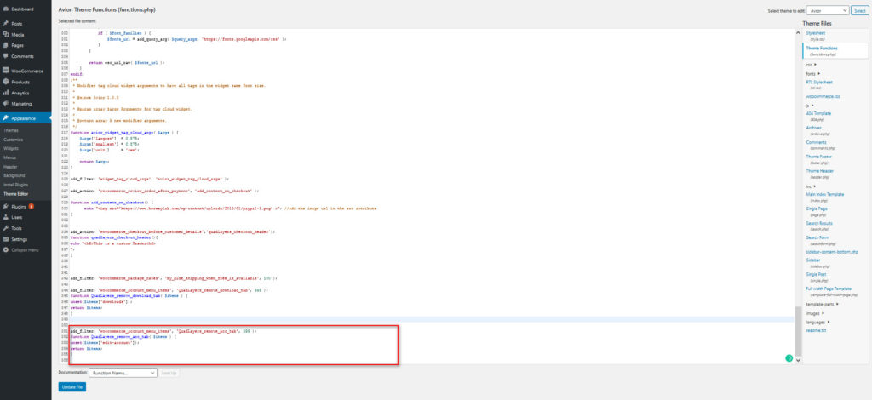Open the Themes submenu item
Image resolution: width=872 pixels, height=400 pixels.
(x=11, y=130)
